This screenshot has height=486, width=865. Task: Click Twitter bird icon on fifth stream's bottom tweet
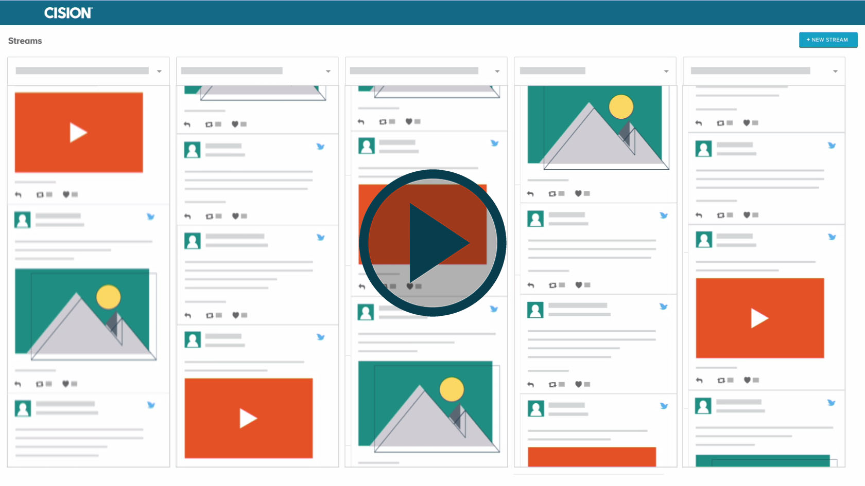pyautogui.click(x=831, y=403)
